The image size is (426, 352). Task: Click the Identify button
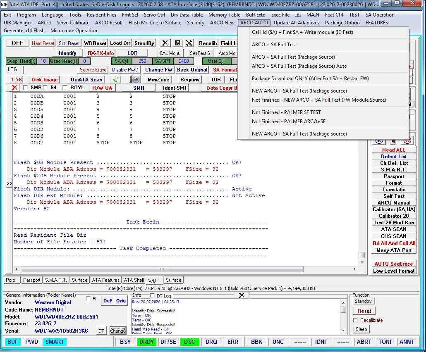point(67,53)
